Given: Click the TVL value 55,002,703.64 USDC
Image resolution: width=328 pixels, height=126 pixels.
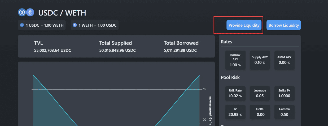Looking at the screenshot, I should click(53, 50).
